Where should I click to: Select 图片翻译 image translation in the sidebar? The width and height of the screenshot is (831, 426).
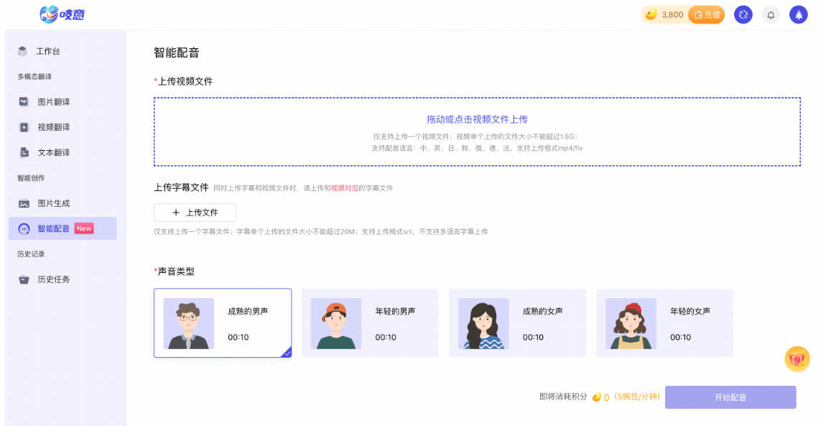[x=47, y=101]
